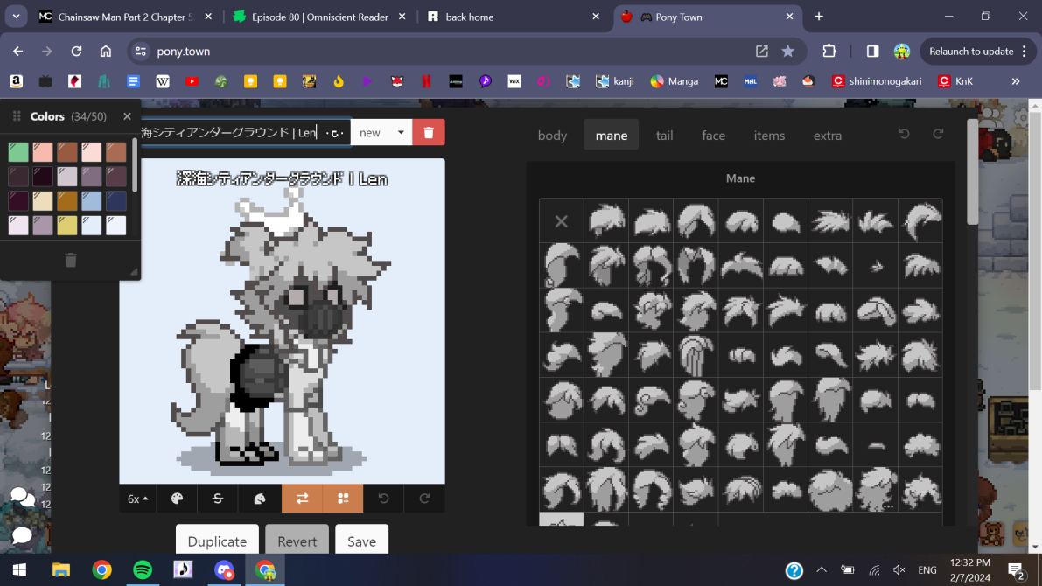This screenshot has width=1042, height=586.
Task: Click the strikethrough icon under the preview
Action: click(x=218, y=499)
